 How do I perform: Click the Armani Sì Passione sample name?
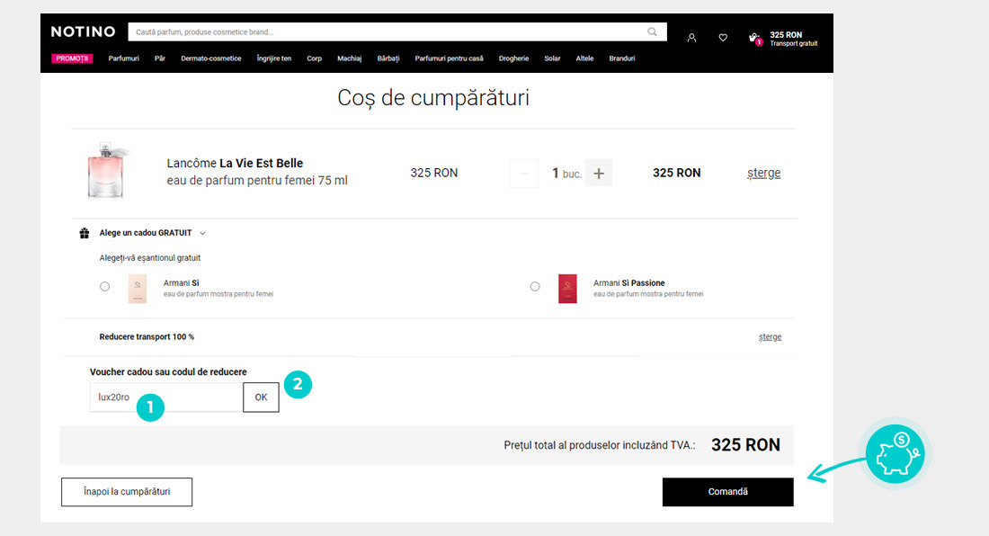click(628, 283)
